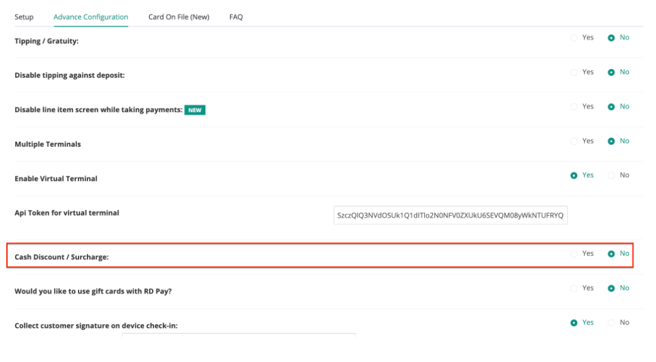Select No for gift cards with RD Pay
This screenshot has height=362, width=656.
pos(611,289)
